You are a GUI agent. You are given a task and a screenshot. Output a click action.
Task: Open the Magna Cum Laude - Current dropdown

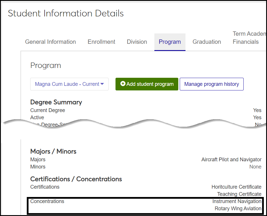69,84
